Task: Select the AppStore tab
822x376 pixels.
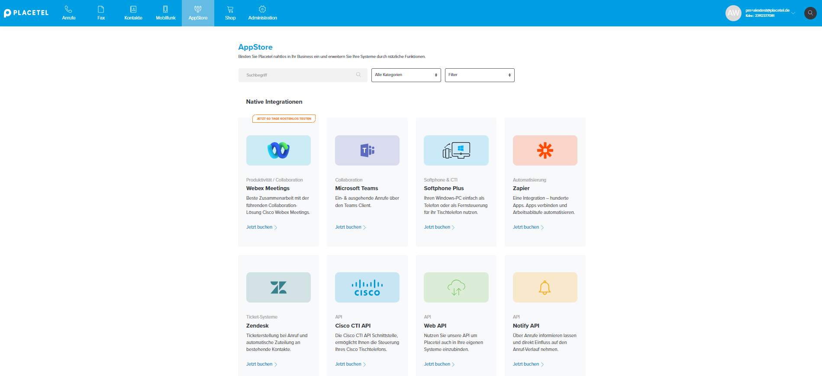Action: (198, 13)
